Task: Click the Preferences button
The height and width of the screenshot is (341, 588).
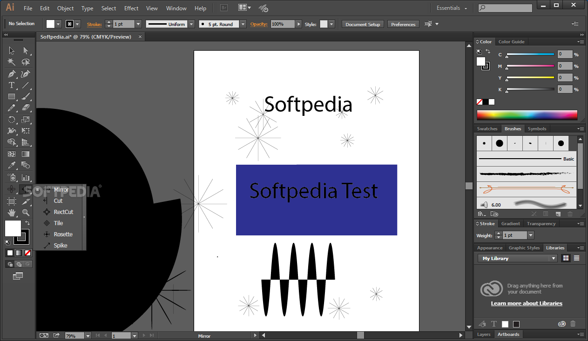Action: click(x=403, y=24)
